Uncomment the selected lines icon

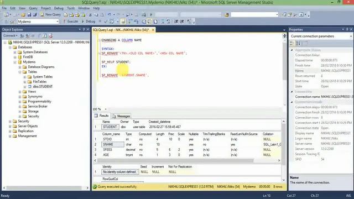click(x=168, y=22)
